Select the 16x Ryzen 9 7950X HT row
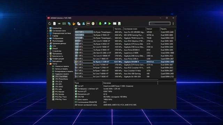The width and height of the screenshot is (223, 125). 124,35
